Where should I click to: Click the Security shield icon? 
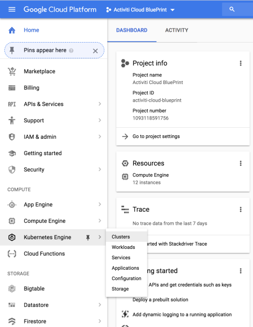point(12,170)
